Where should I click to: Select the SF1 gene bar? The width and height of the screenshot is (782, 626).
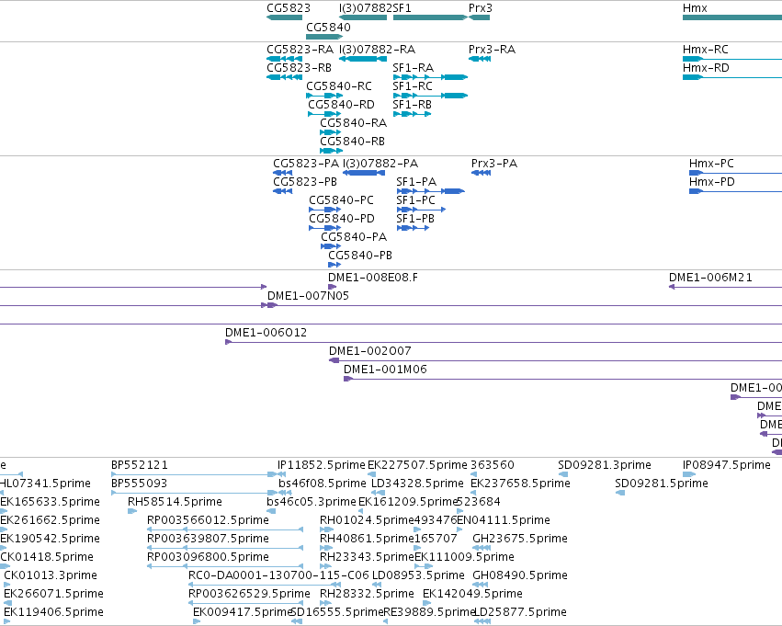(430, 17)
